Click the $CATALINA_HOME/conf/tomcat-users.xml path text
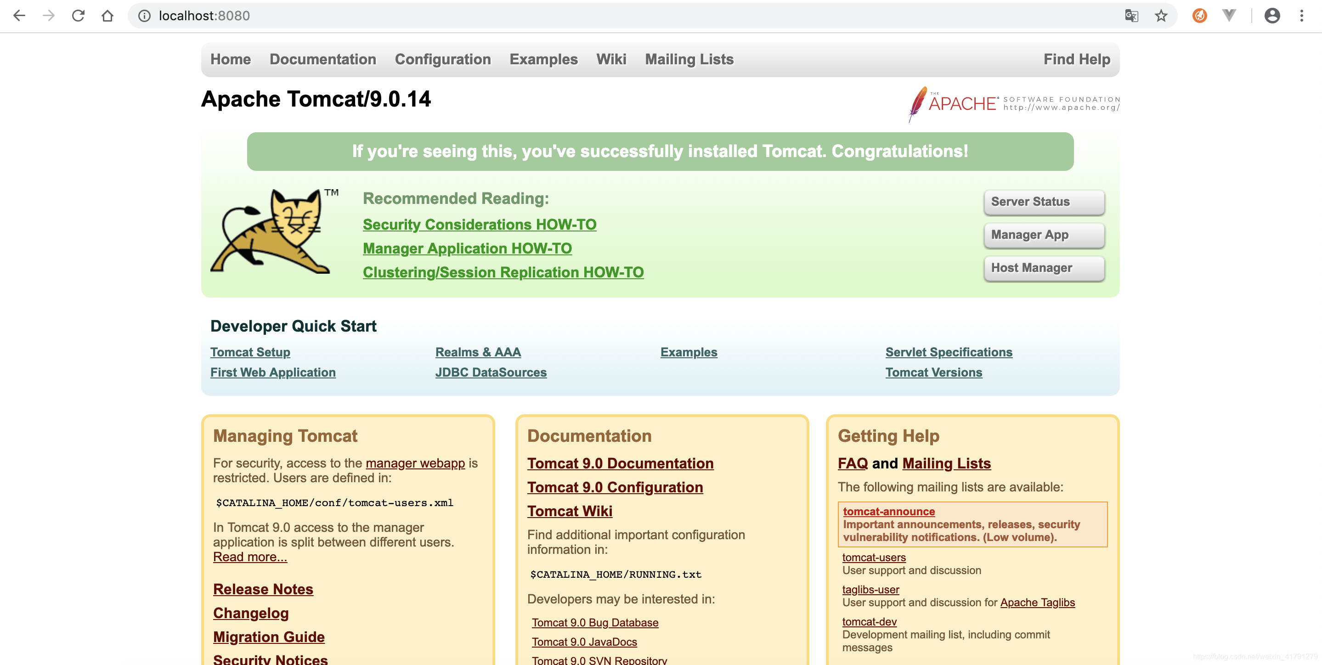The width and height of the screenshot is (1322, 665). [x=334, y=503]
